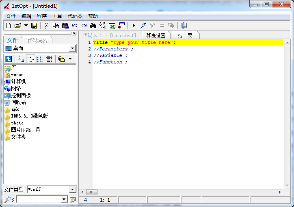
Task: Run the code with the play icon
Action: point(134,26)
